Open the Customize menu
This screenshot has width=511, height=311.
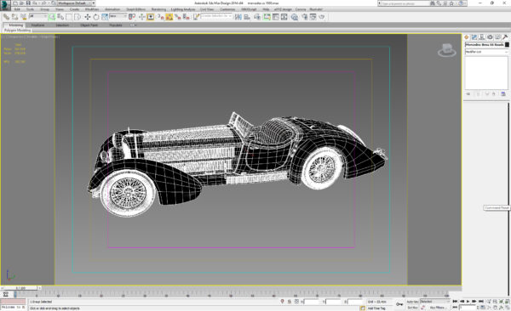pyautogui.click(x=227, y=9)
